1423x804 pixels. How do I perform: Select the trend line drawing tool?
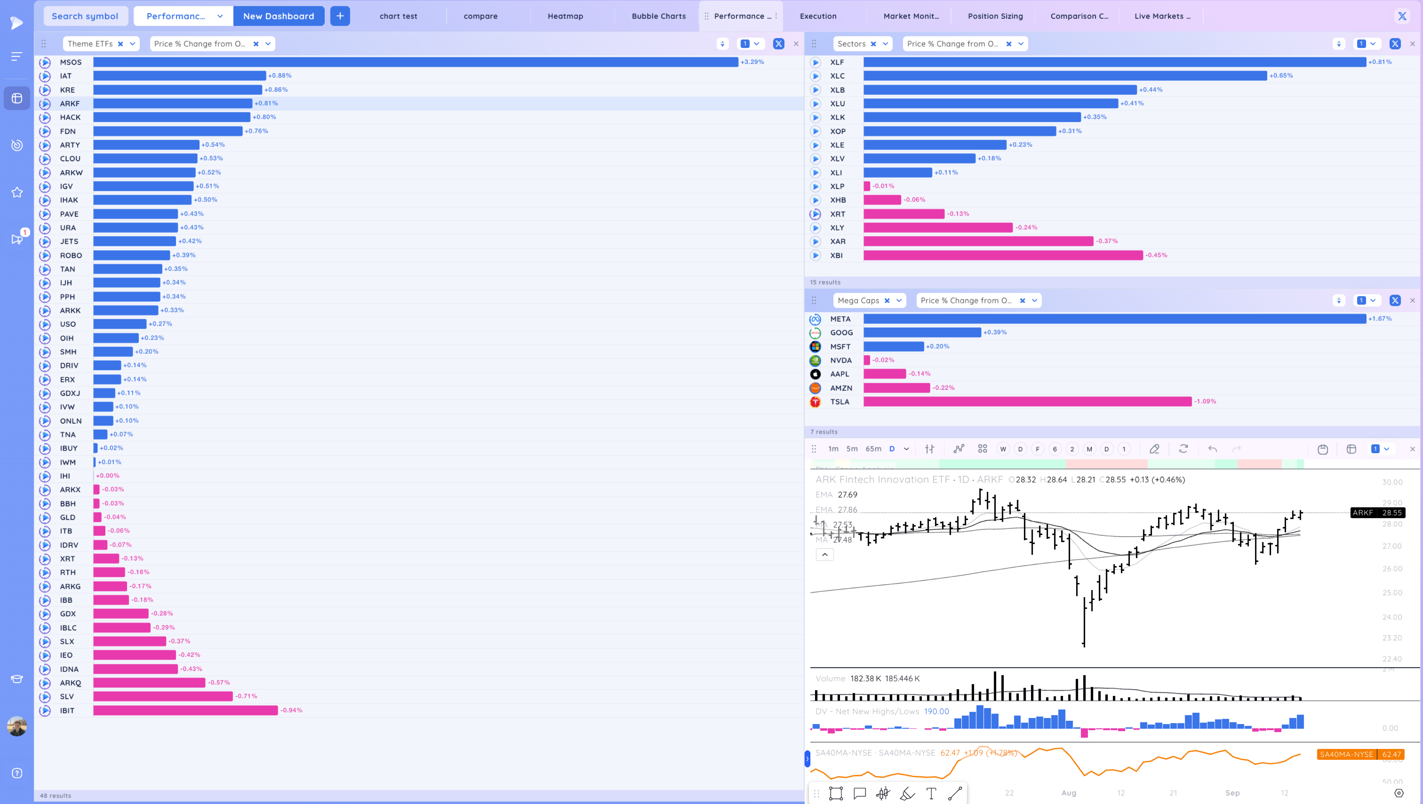[x=955, y=793]
